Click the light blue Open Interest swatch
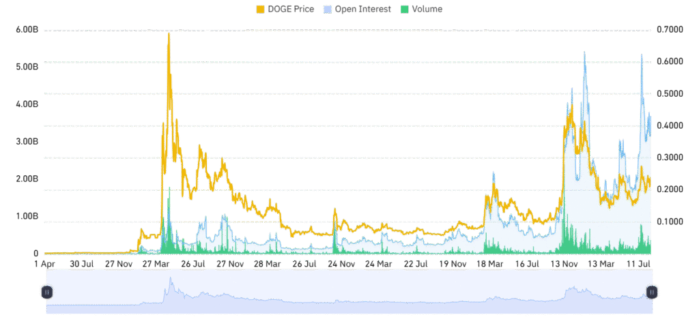The image size is (699, 336). click(x=326, y=9)
